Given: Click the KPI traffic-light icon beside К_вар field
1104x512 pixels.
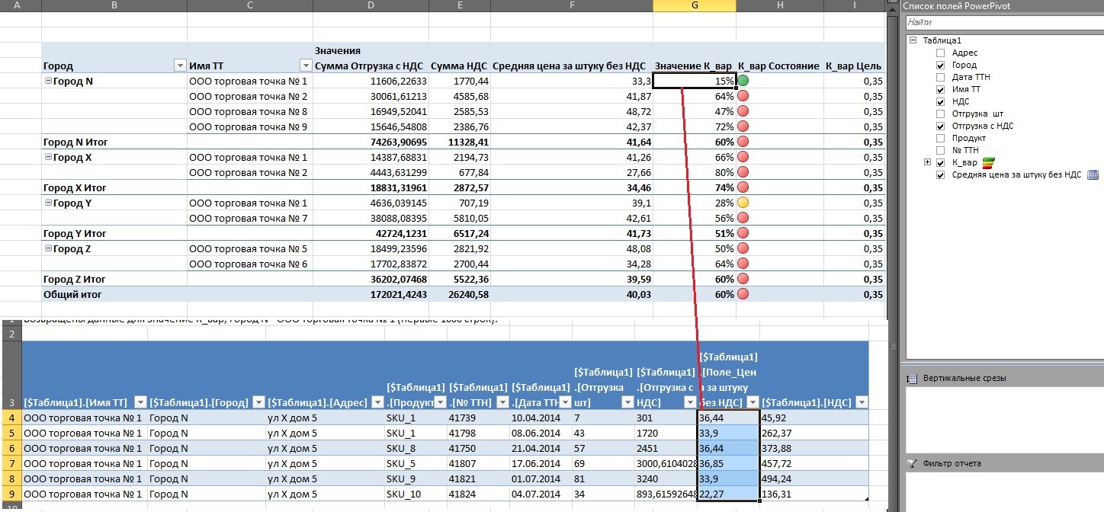Looking at the screenshot, I should (x=988, y=162).
